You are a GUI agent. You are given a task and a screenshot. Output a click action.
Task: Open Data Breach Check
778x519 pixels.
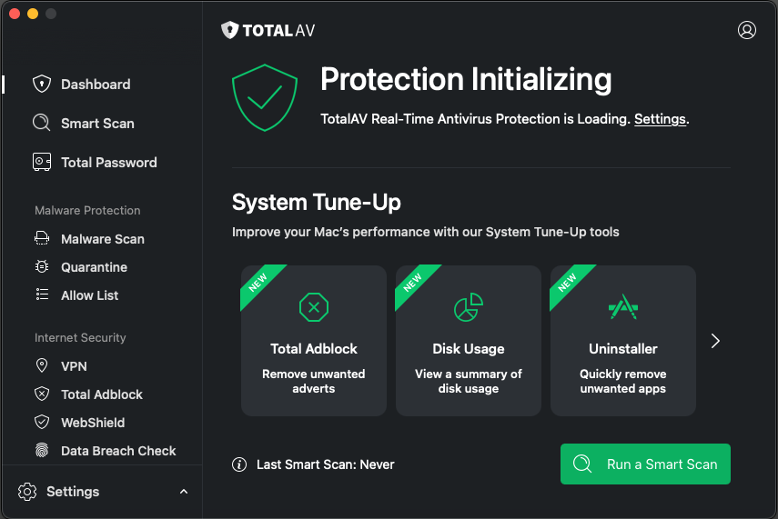pos(118,451)
